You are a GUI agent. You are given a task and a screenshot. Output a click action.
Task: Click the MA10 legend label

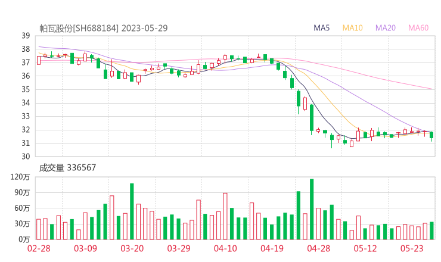click(352, 28)
